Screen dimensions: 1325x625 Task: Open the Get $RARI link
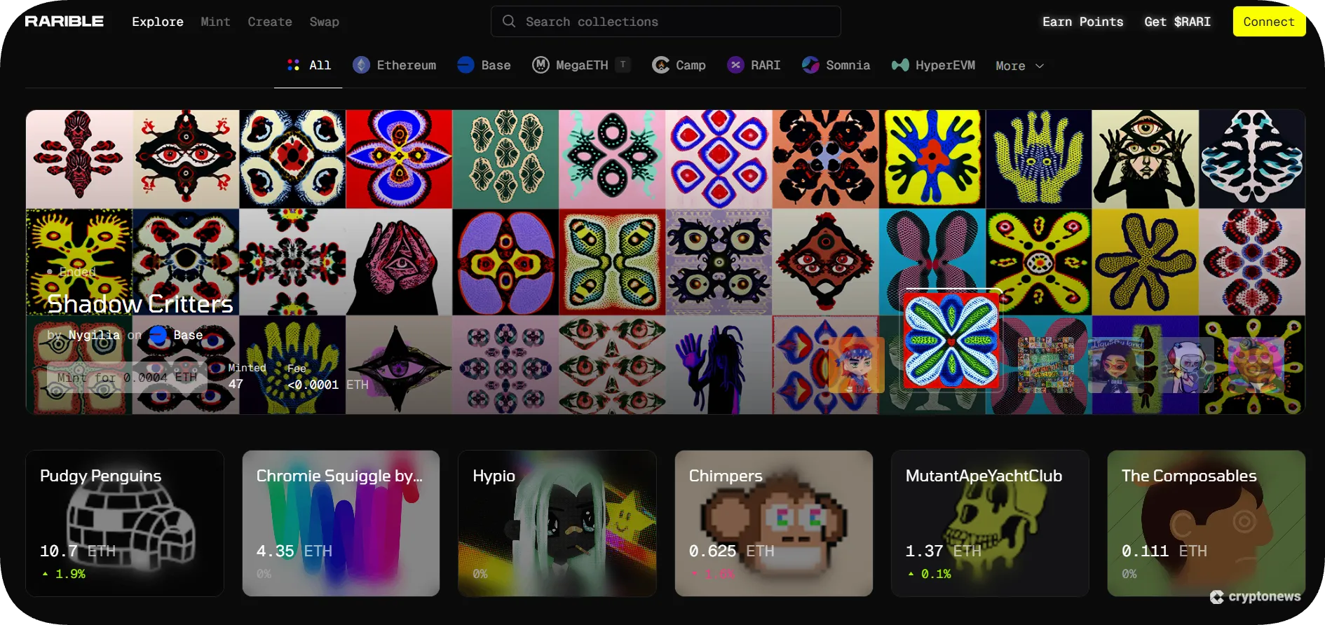tap(1177, 22)
